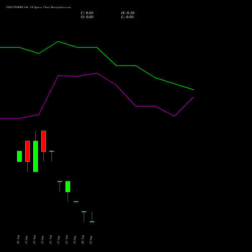The height and width of the screenshot is (252, 252).
Task: Select the candle above 20 Aug
Action: [x=84, y=212]
